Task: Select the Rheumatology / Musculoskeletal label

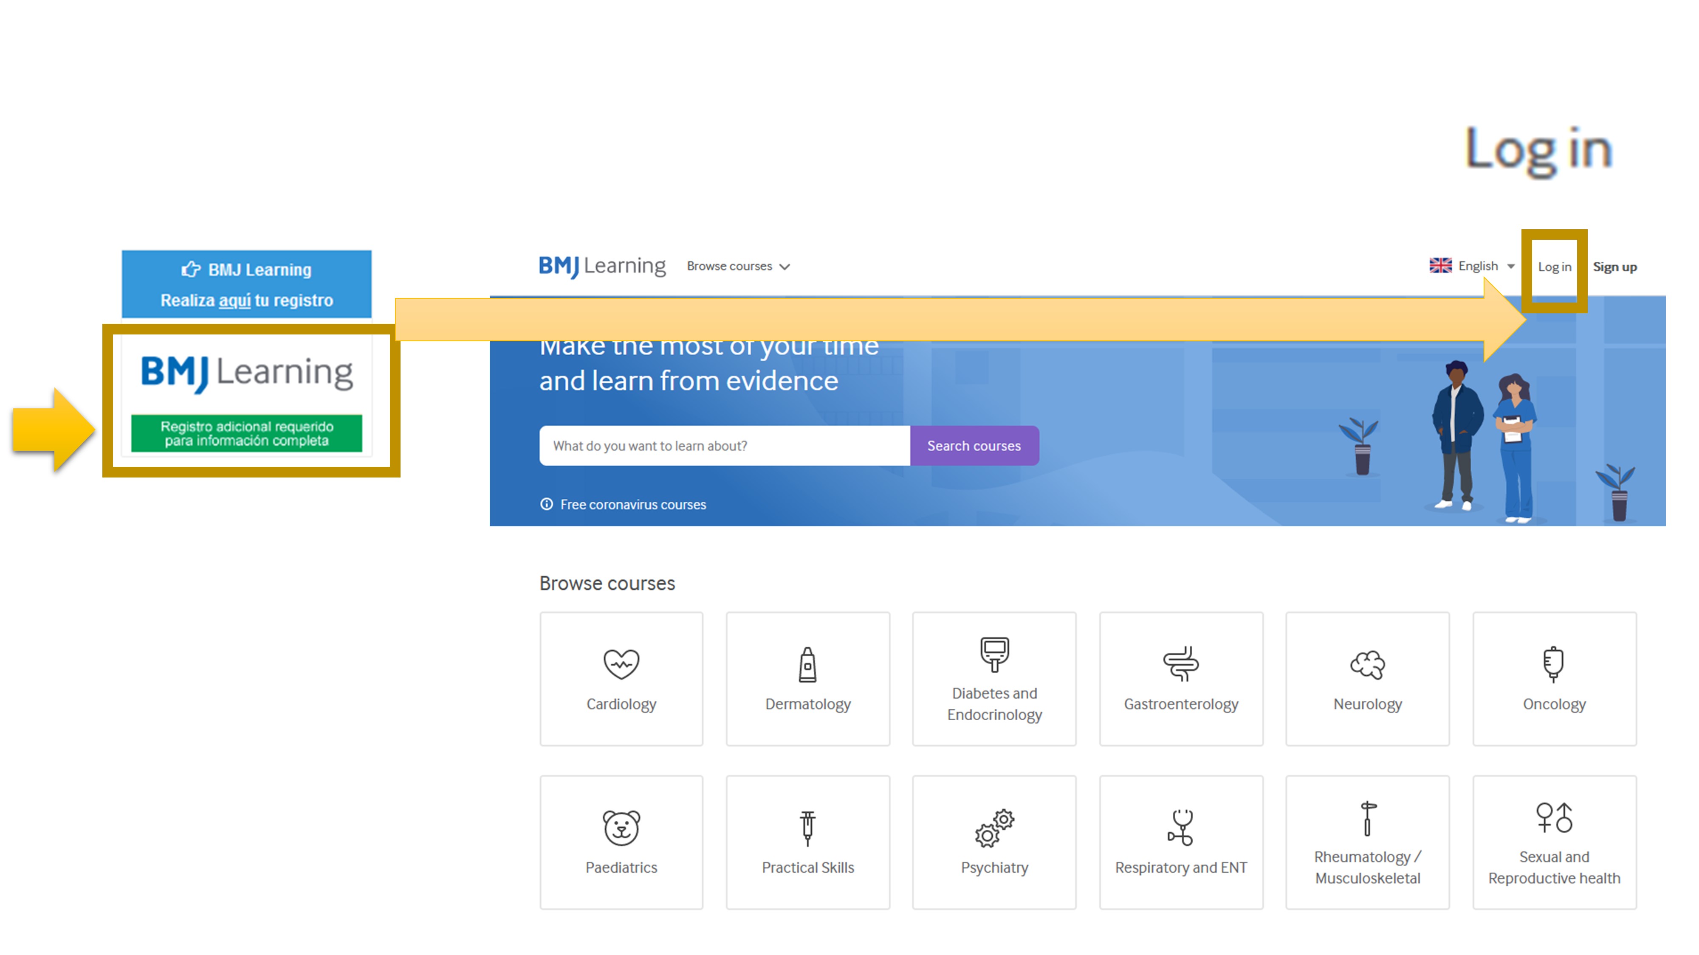Action: click(1367, 867)
